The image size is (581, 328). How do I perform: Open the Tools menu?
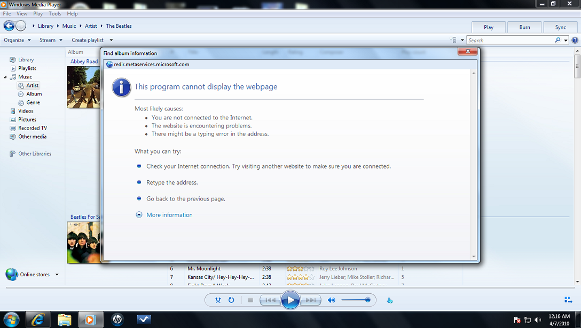55,14
